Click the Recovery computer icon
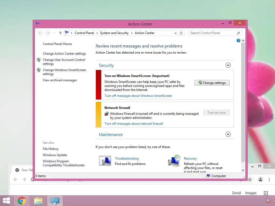Viewport: 275px width, 206px height. 174,161
